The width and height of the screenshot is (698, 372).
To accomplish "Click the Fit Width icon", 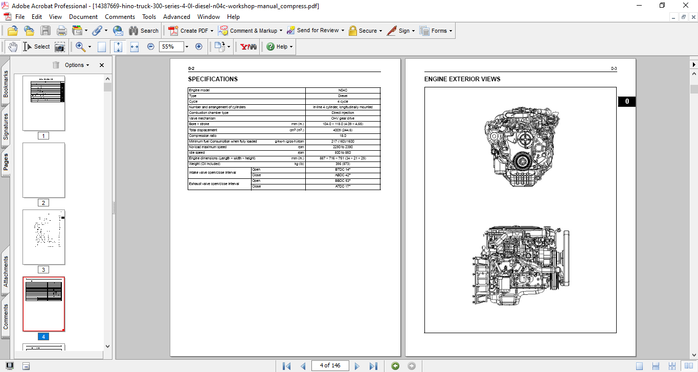I will [134, 46].
